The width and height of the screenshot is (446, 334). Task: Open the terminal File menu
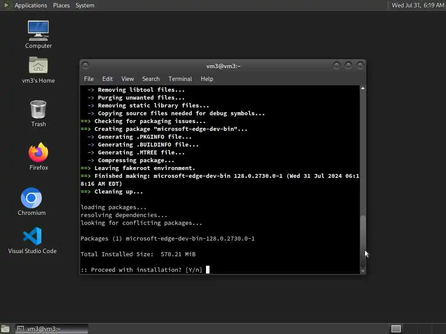coord(89,79)
